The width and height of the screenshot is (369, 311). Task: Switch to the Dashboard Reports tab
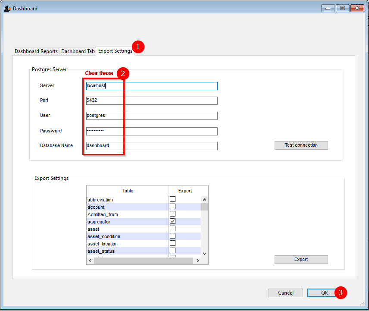point(36,51)
